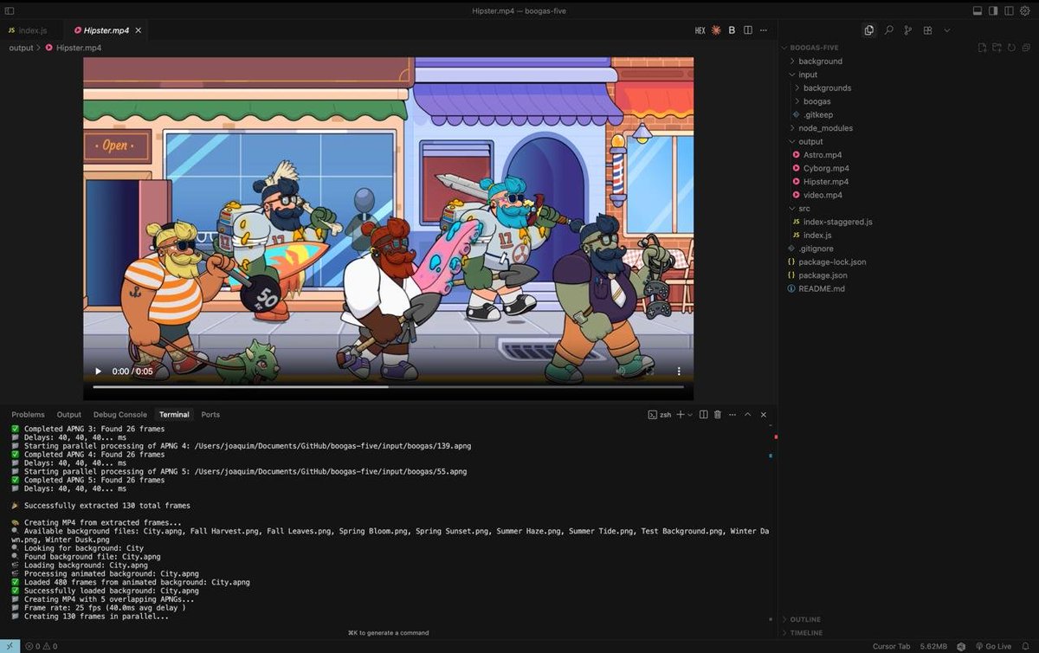Screen dimensions: 1039x653
Task: Kill the terminal using the trash icon
Action: point(717,414)
